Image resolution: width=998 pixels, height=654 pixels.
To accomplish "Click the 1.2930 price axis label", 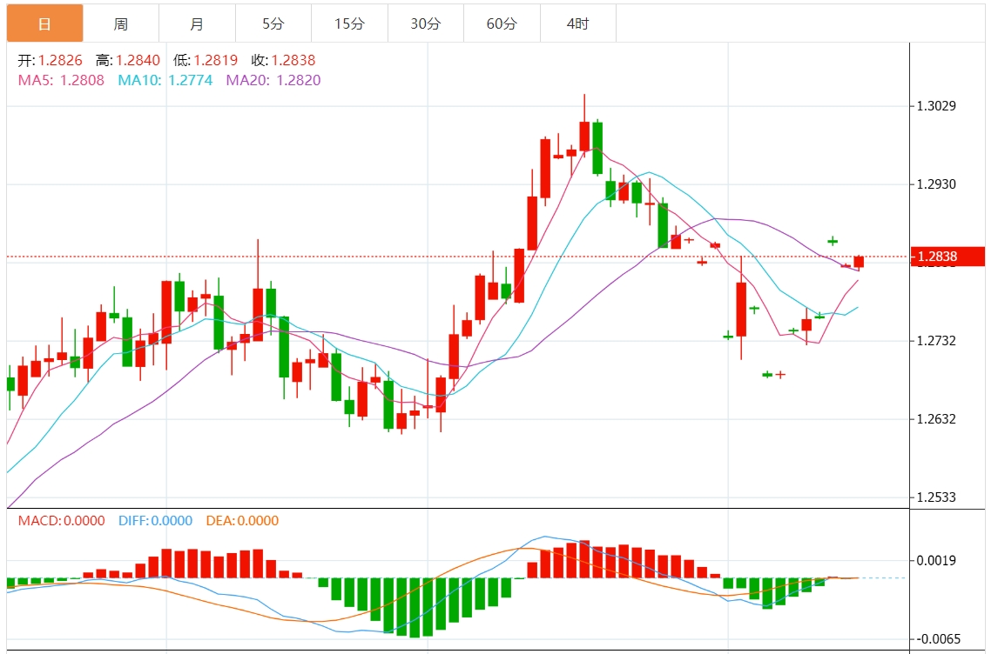I will pyautogui.click(x=935, y=184).
